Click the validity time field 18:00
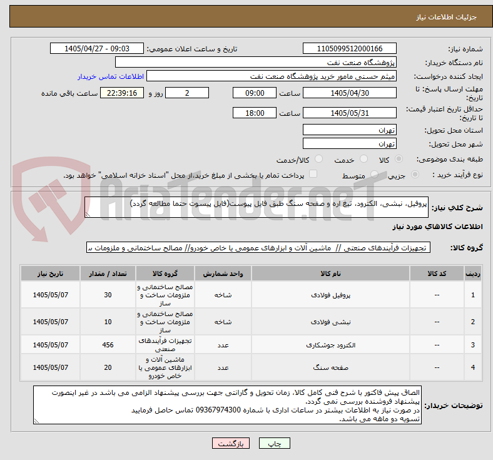The width and height of the screenshot is (493, 460). pyautogui.click(x=255, y=113)
